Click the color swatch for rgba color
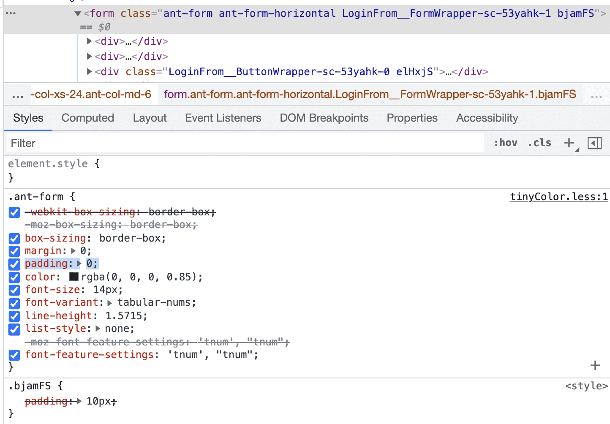610x424 pixels. pos(74,277)
